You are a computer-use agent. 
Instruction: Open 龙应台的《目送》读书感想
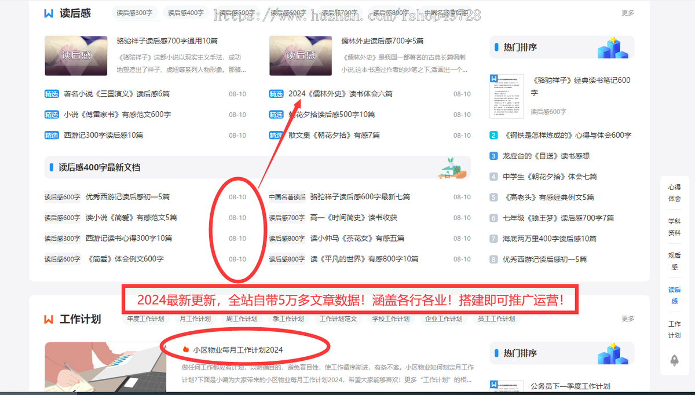point(546,156)
